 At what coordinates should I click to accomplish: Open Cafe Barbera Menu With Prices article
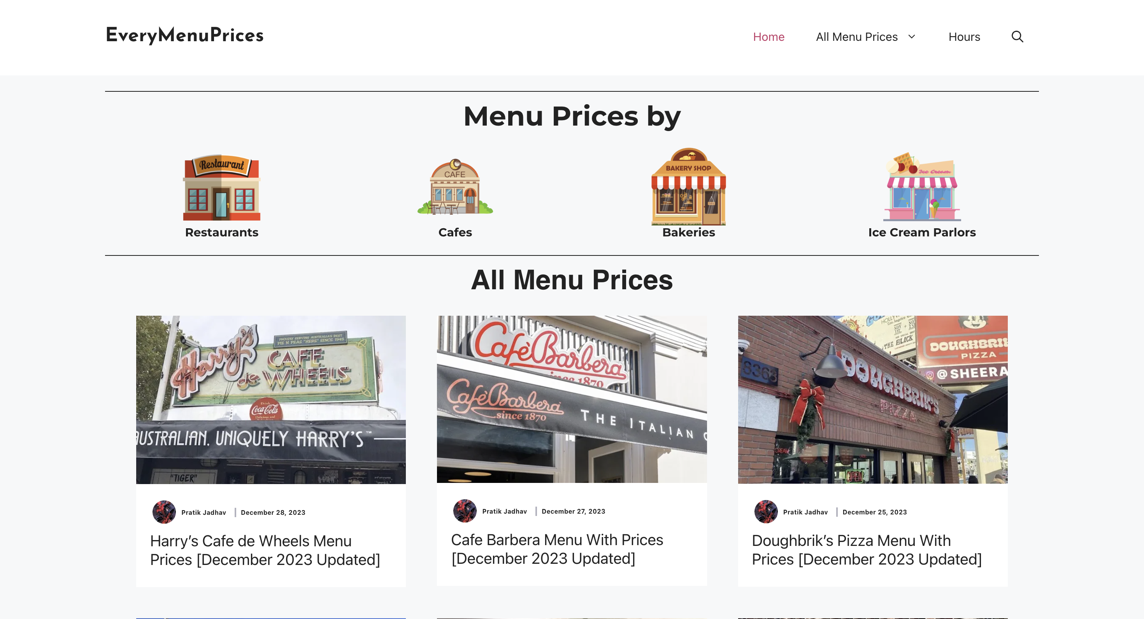click(x=557, y=549)
